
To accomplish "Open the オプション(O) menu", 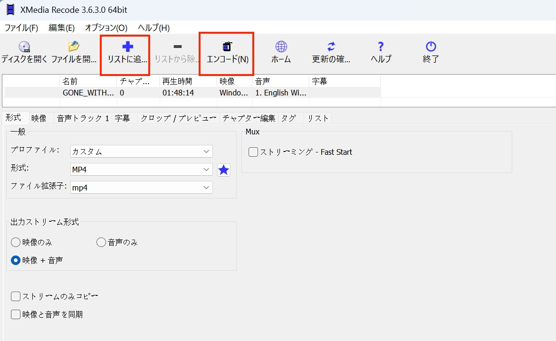I will (x=106, y=28).
